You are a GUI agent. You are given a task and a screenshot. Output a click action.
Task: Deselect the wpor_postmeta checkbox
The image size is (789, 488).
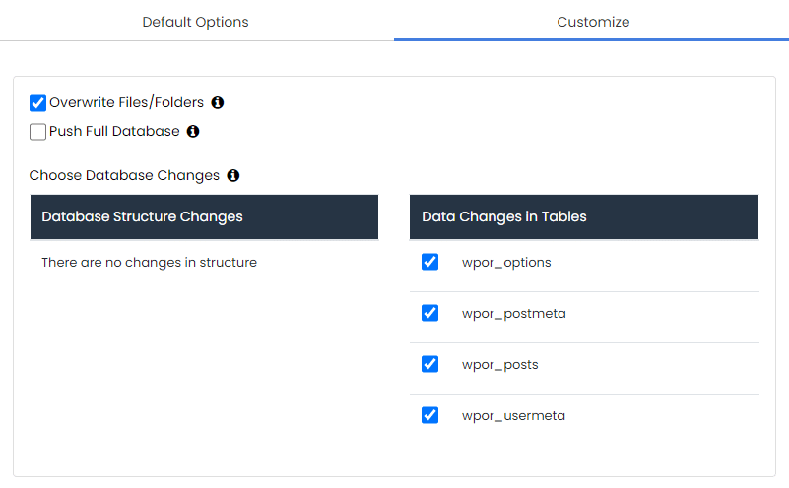(x=429, y=313)
